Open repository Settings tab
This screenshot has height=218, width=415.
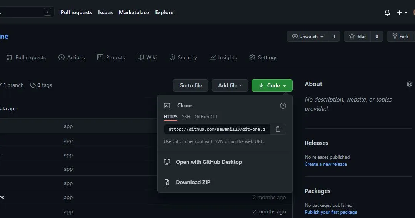(x=263, y=57)
